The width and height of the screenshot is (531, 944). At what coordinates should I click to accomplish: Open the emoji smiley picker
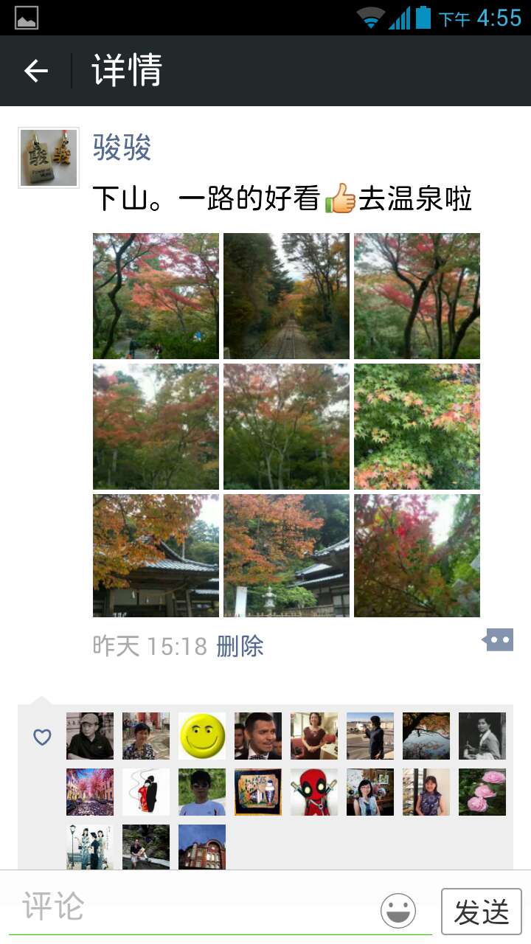(398, 911)
